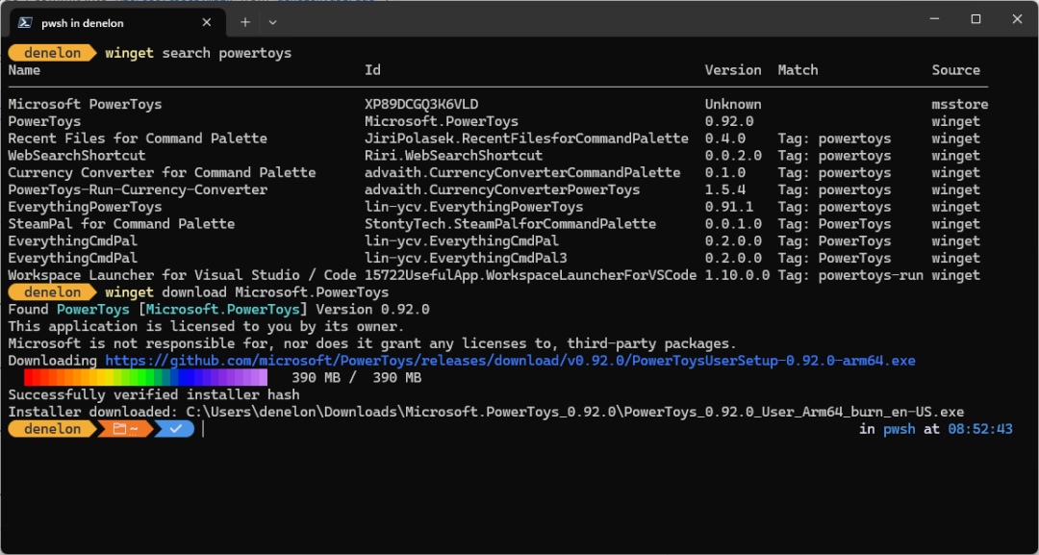1039x555 pixels.
Task: Click the pwsh shell indicator in the prompt
Action: point(899,429)
